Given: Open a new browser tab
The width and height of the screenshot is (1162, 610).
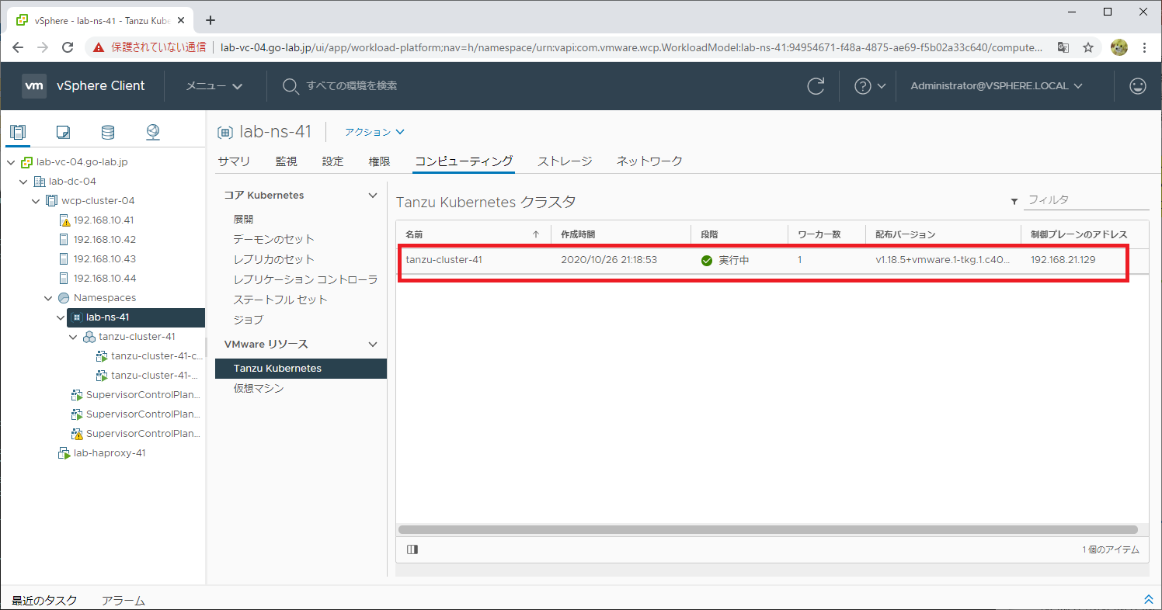Looking at the screenshot, I should pos(210,20).
